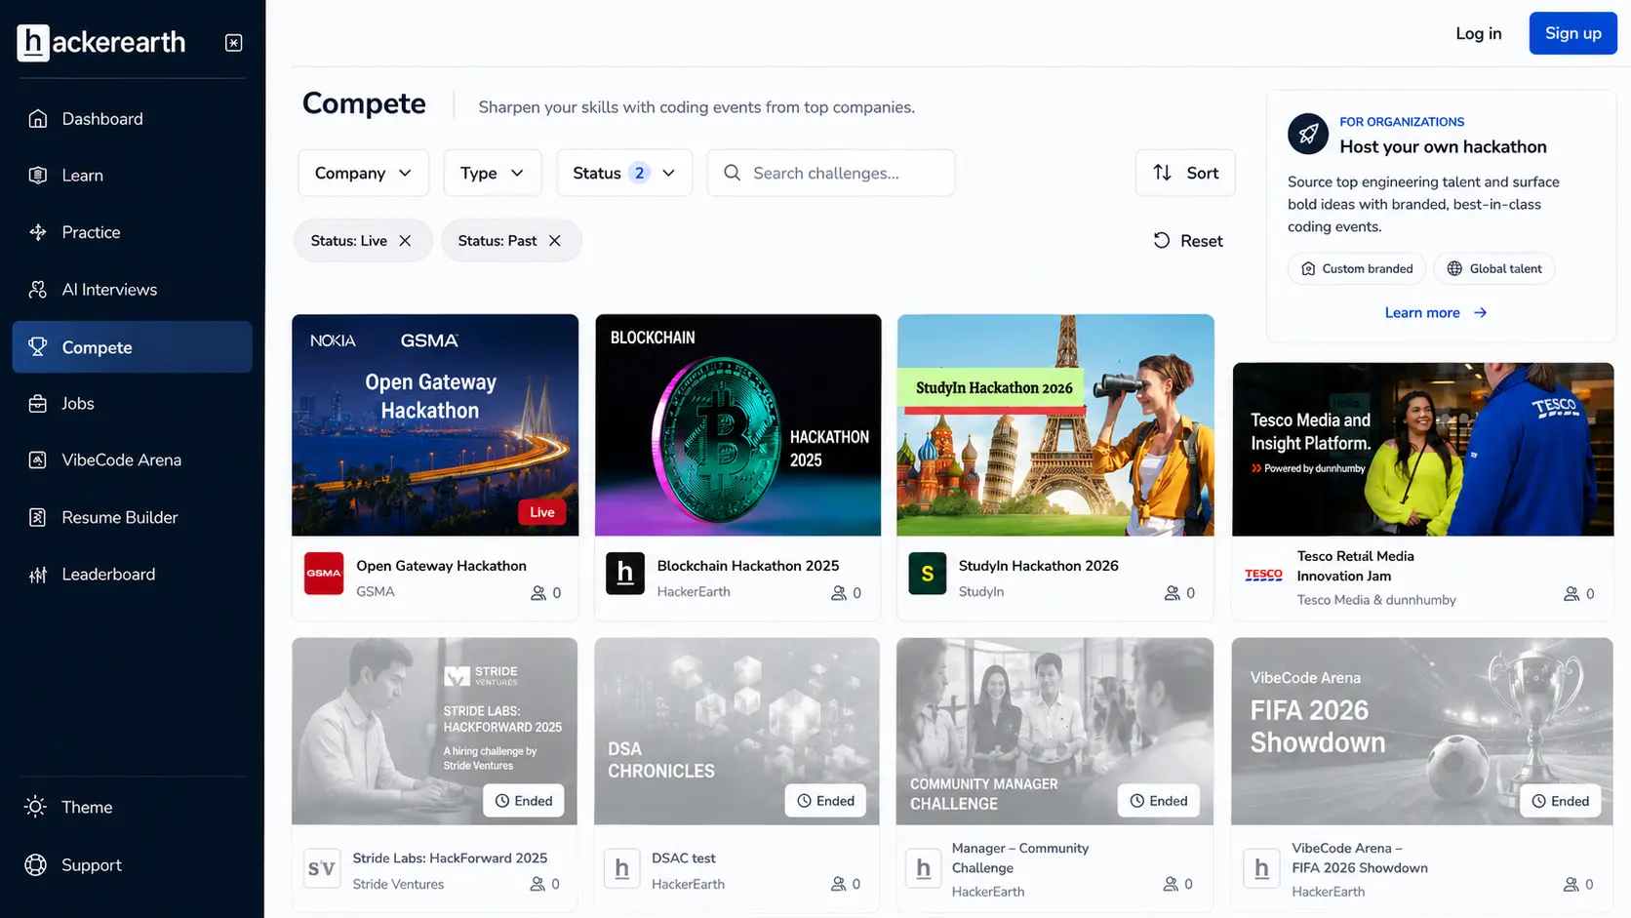Remove the Status: Past filter chip
Screen dimensions: 1631x918
pos(555,241)
